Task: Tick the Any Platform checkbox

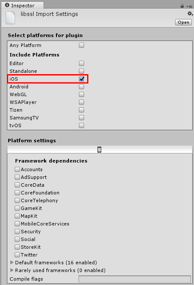Action: pyautogui.click(x=81, y=45)
